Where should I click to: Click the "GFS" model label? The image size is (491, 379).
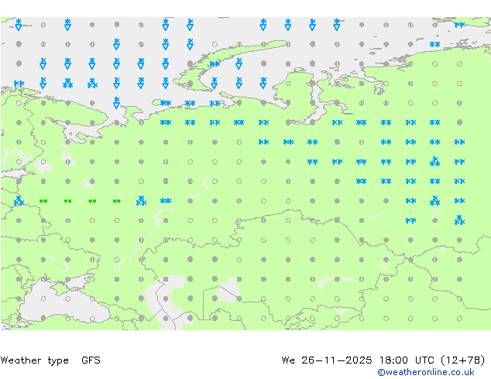[x=91, y=360]
